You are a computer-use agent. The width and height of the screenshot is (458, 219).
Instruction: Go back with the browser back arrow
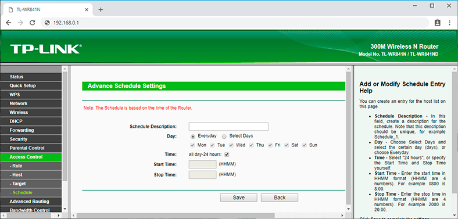(x=8, y=23)
